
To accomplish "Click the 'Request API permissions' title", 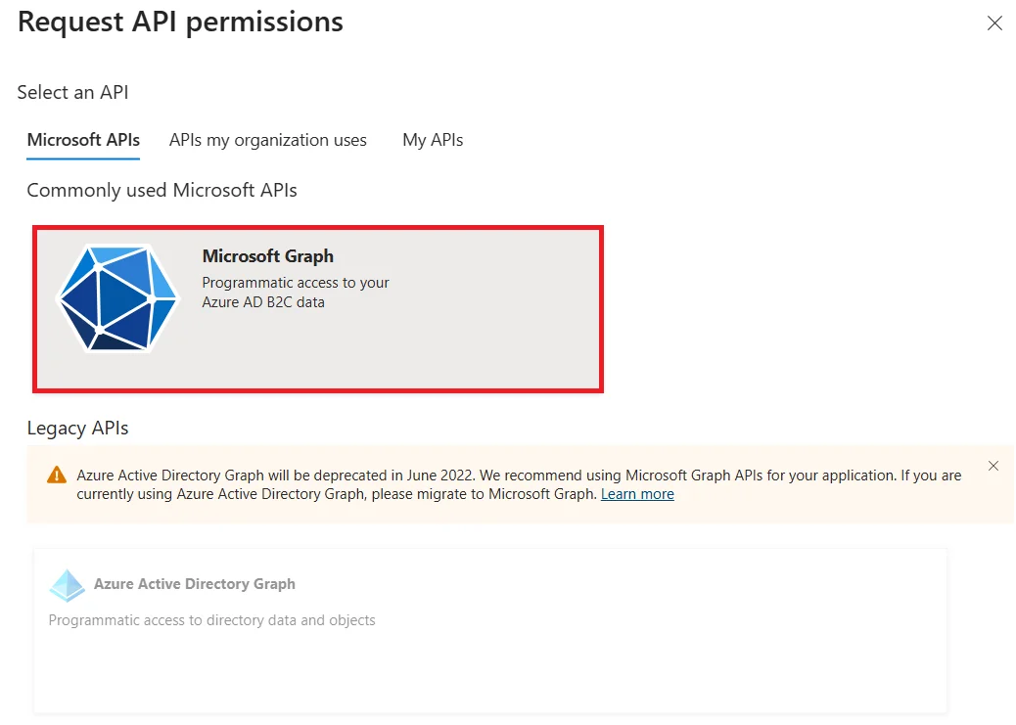I will tap(180, 23).
